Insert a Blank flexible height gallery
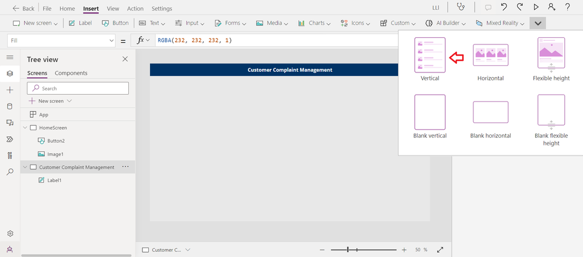The height and width of the screenshot is (257, 583). tap(551, 120)
